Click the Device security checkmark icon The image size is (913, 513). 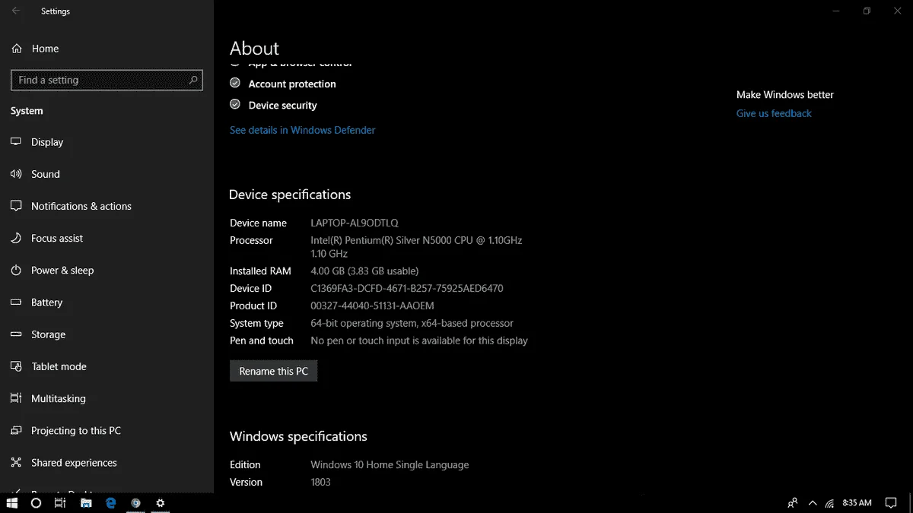(x=235, y=105)
